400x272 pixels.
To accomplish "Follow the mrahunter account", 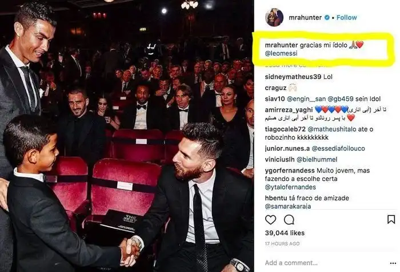I will tap(346, 17).
